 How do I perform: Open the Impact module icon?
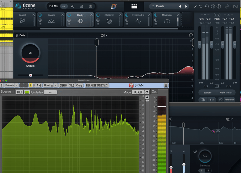23,21
